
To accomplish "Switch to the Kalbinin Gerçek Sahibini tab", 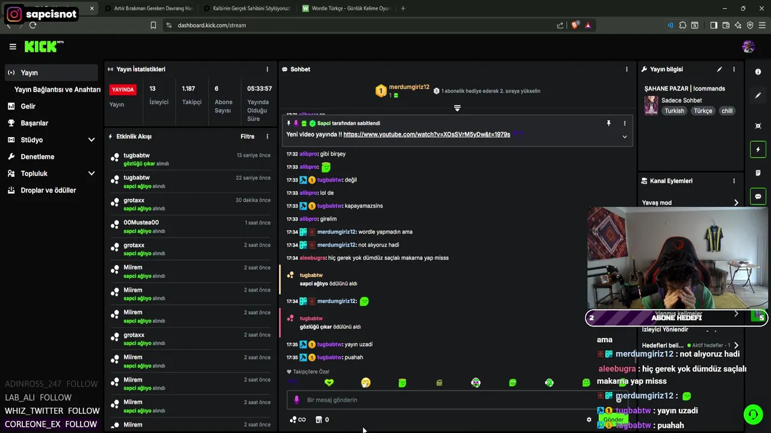I will point(247,8).
